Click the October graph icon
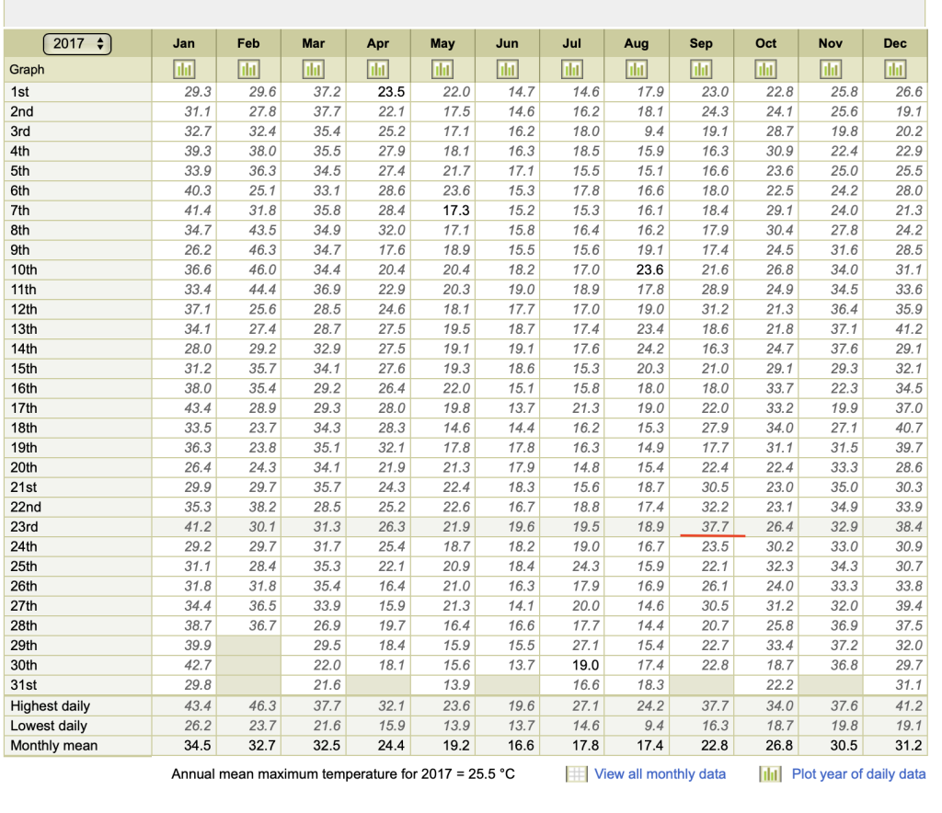 coord(765,70)
